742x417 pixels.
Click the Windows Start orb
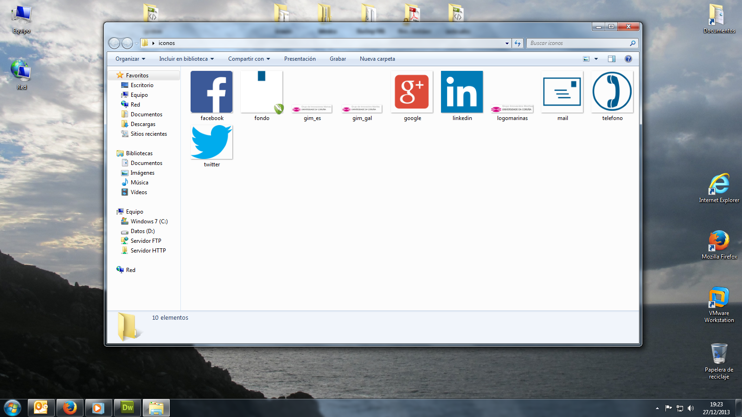(13, 408)
